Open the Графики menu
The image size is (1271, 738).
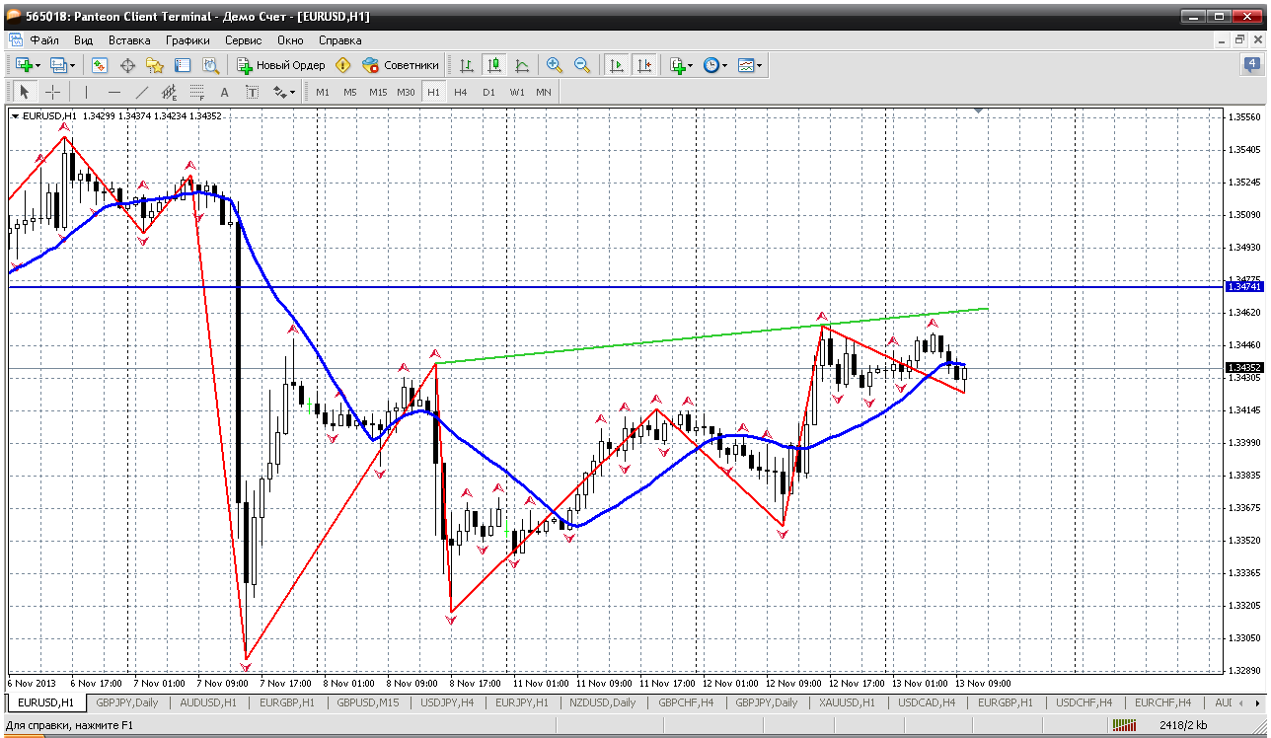pos(187,40)
